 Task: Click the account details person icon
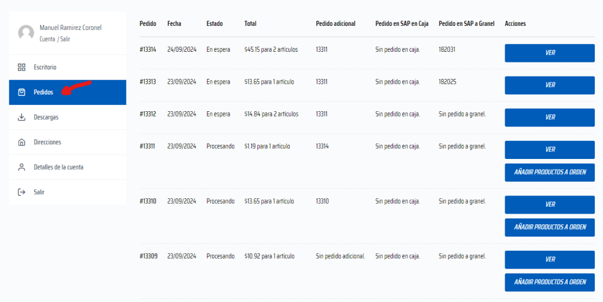click(22, 167)
